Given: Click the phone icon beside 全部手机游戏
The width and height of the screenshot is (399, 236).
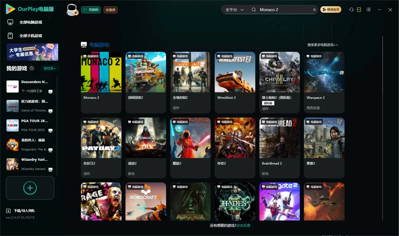Looking at the screenshot, I should [x=10, y=36].
